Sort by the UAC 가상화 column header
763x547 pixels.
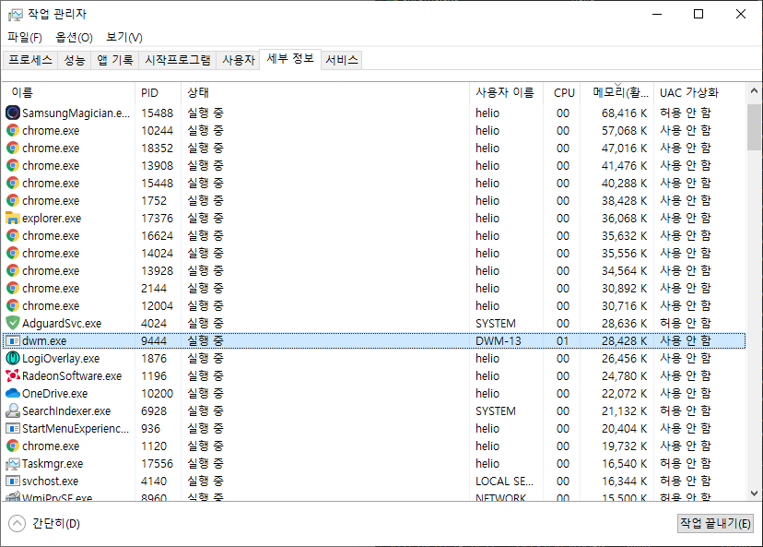[x=699, y=92]
